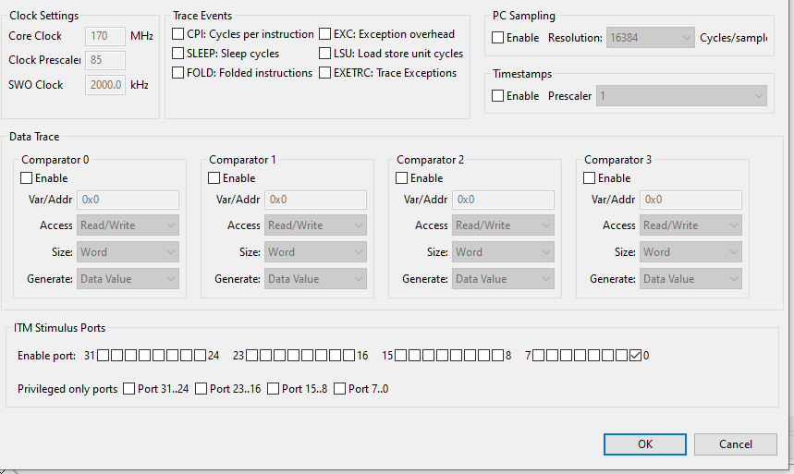Tick the LSU load store unit cycles box
Viewport: 794px width, 474px height.
coord(325,54)
